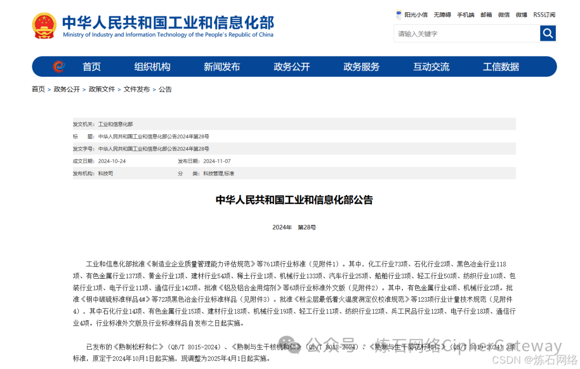
Task: Click the 邮箱 link in top bar
Action: [x=487, y=15]
